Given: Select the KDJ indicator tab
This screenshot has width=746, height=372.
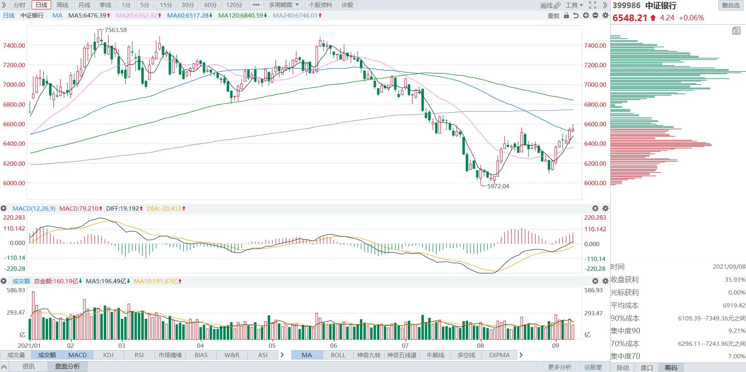Looking at the screenshot, I should [108, 355].
